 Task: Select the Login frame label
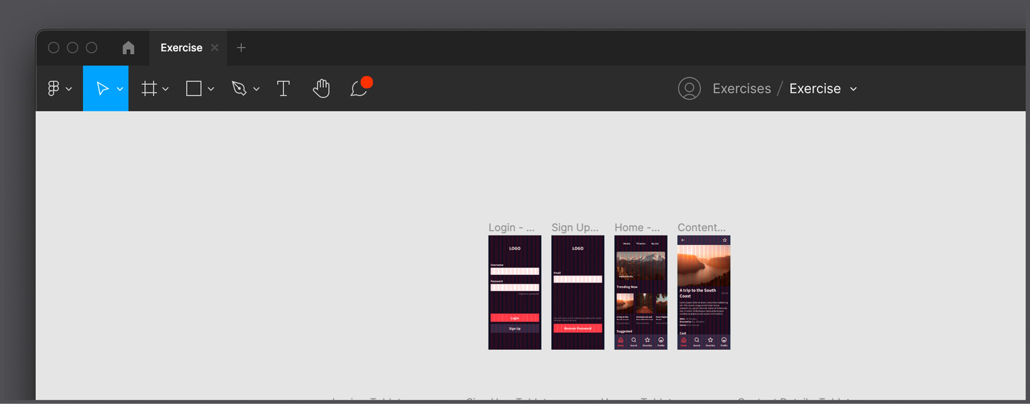(x=512, y=228)
